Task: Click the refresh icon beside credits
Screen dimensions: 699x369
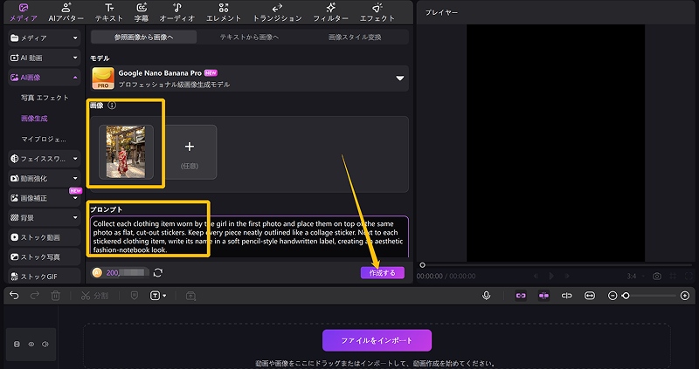Action: pos(158,273)
